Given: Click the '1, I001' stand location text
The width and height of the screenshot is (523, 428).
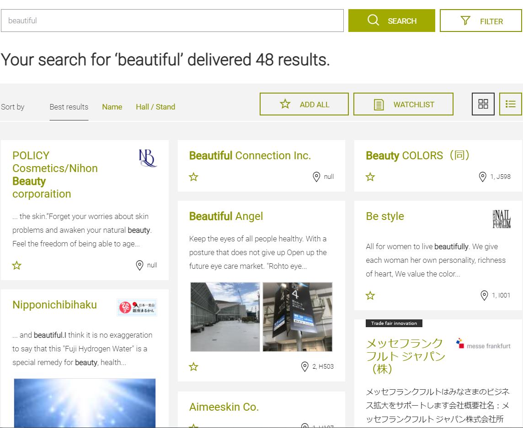Looking at the screenshot, I should coord(501,295).
